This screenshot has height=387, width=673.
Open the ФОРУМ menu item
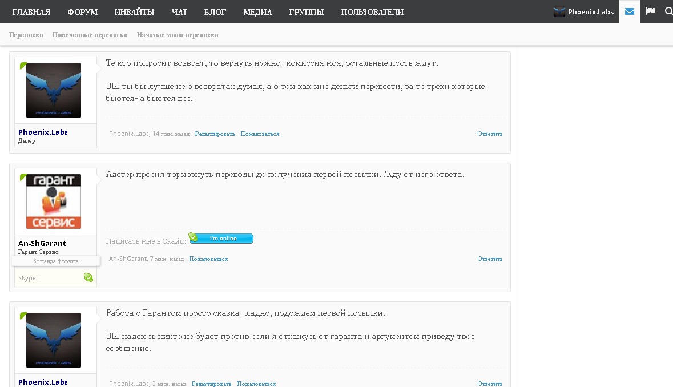coord(82,12)
